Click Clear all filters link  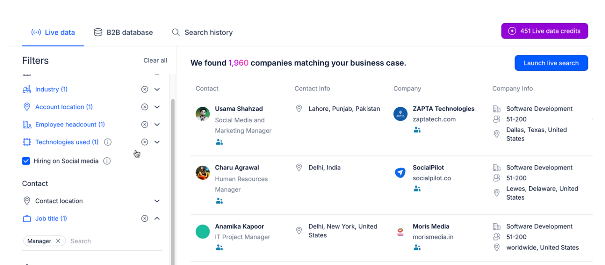(155, 61)
